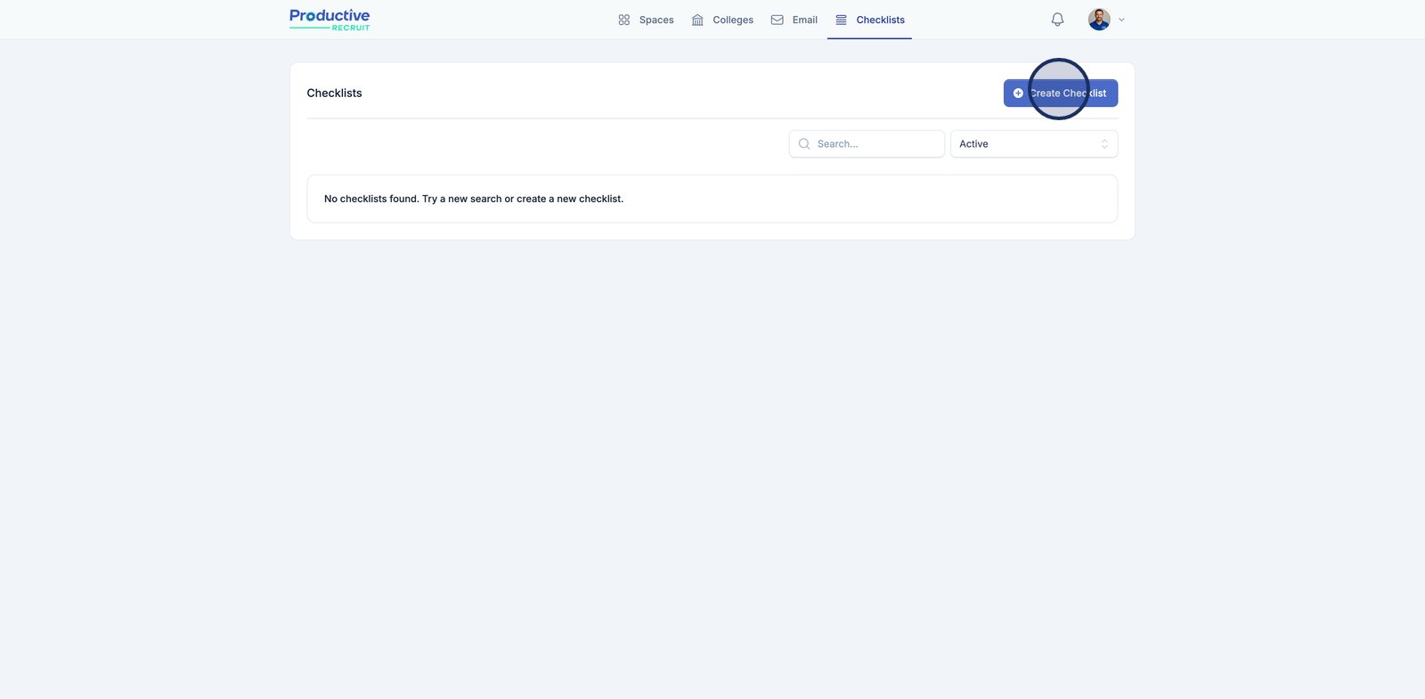Open the Active status dropdown
Screen dimensions: 1425x699
(x=1034, y=144)
